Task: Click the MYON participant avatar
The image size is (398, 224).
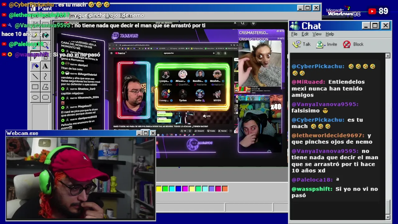Action: [x=217, y=94]
